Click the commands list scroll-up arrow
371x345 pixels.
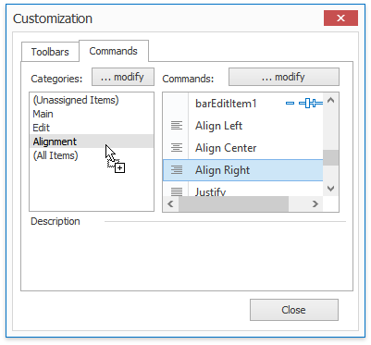pyautogui.click(x=330, y=100)
